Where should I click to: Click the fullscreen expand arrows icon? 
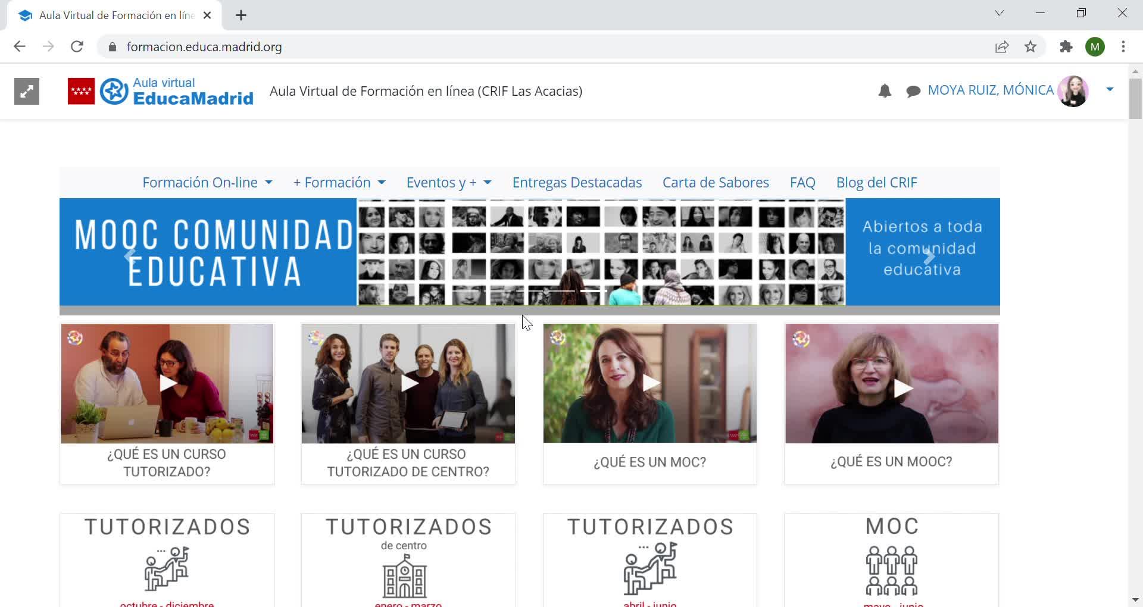pos(27,91)
